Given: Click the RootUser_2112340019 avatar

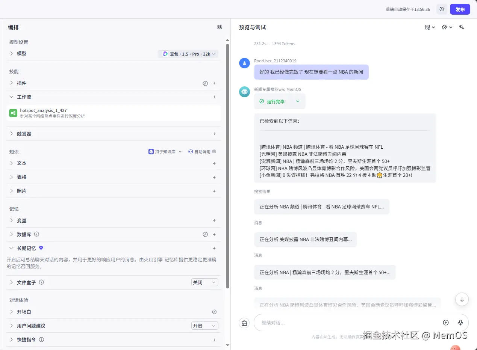Looking at the screenshot, I should click(x=244, y=63).
